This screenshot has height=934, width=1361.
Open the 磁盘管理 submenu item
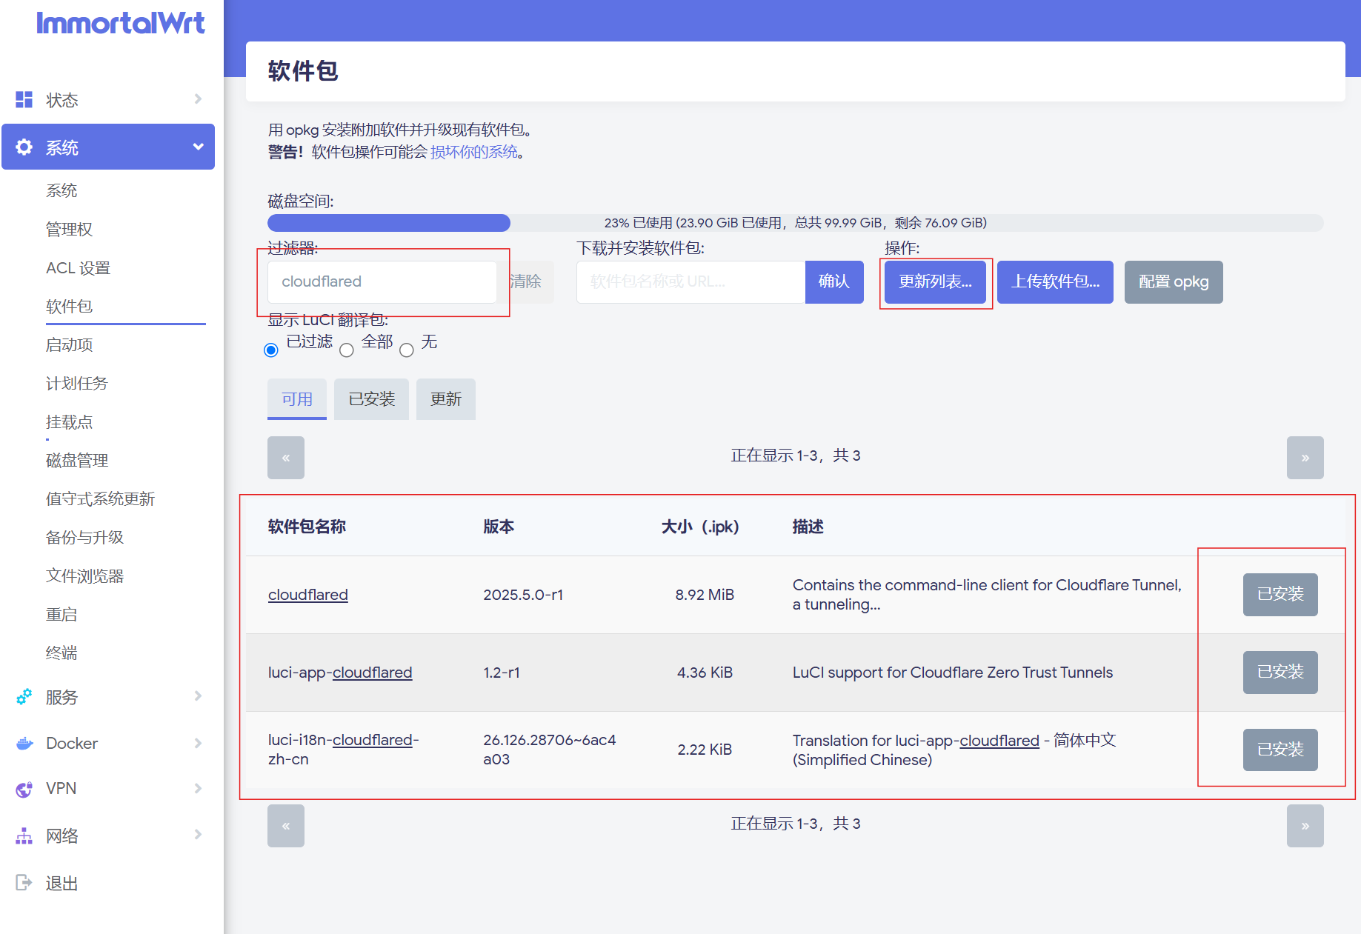click(x=77, y=460)
